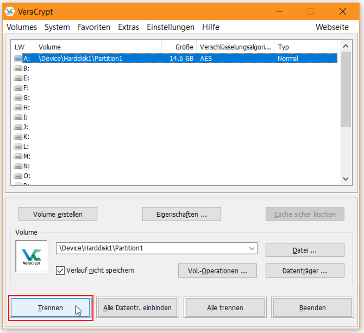Click the Verschlüsselungsalgori... column header
This screenshot has height=333, width=364.
tap(235, 47)
